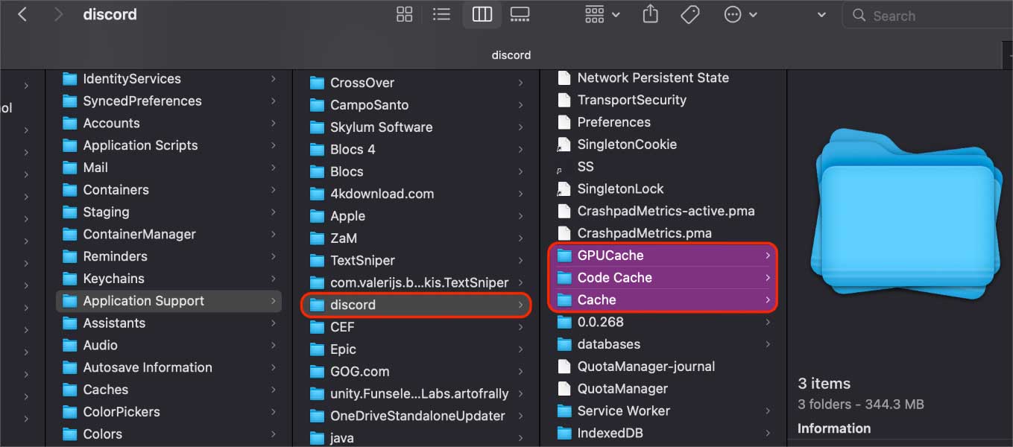Select the Epic folder icon
Image resolution: width=1013 pixels, height=447 pixels.
(318, 349)
